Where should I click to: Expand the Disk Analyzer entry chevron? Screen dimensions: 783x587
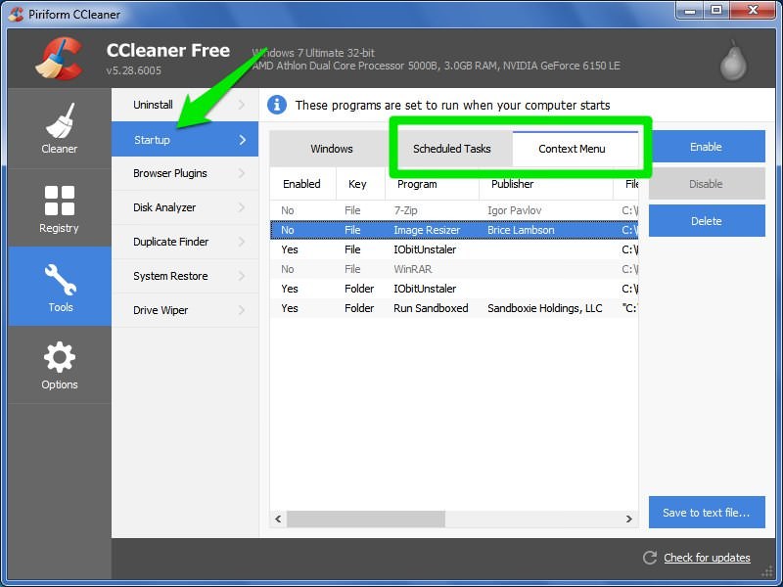tap(242, 207)
